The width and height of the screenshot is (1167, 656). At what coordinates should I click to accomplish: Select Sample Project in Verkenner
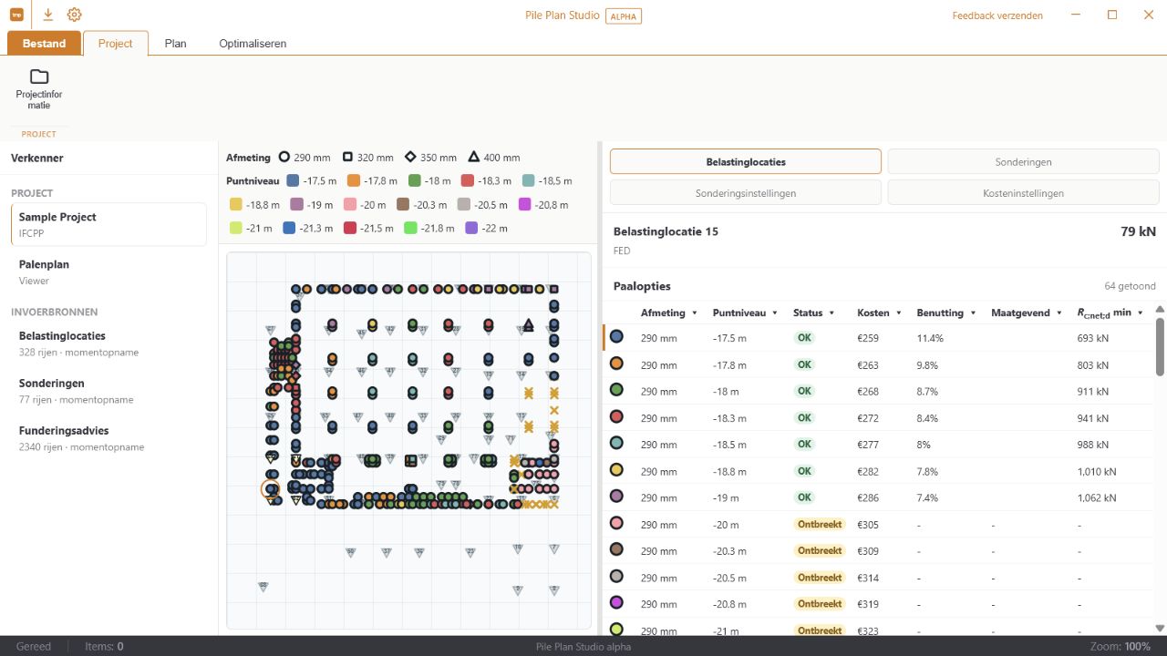point(108,224)
